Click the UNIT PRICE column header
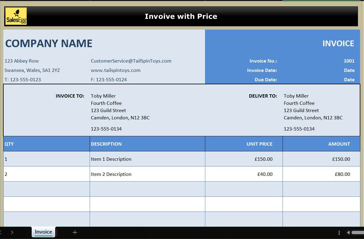The height and width of the screenshot is (239, 364). [x=244, y=144]
